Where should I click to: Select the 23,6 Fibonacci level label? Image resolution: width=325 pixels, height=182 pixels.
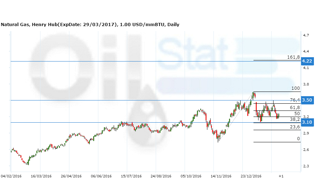coord(294,127)
